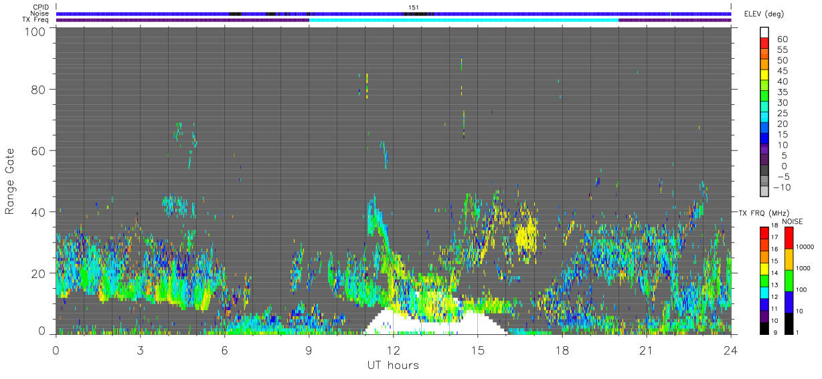Pick the white top swatch of ELEV colorbar
Screen dimensions: 822x379
tap(764, 32)
